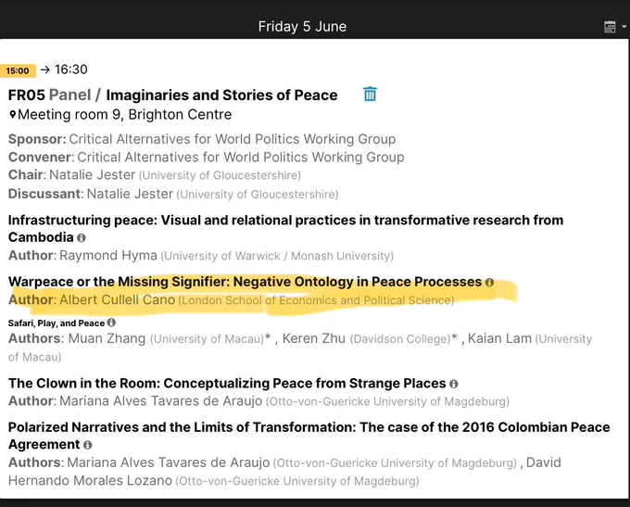Expand the dropdown arrow beside the calendar
The image size is (630, 507).
pos(624,27)
